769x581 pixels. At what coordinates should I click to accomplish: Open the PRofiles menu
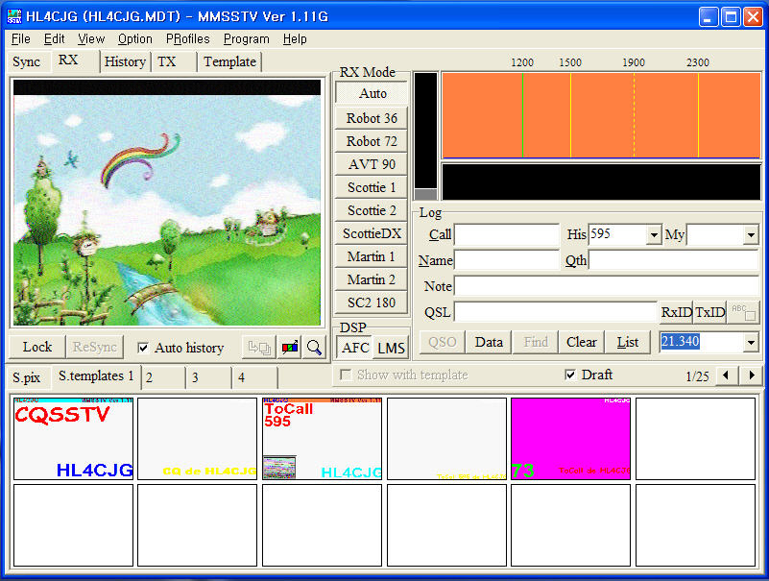(188, 38)
